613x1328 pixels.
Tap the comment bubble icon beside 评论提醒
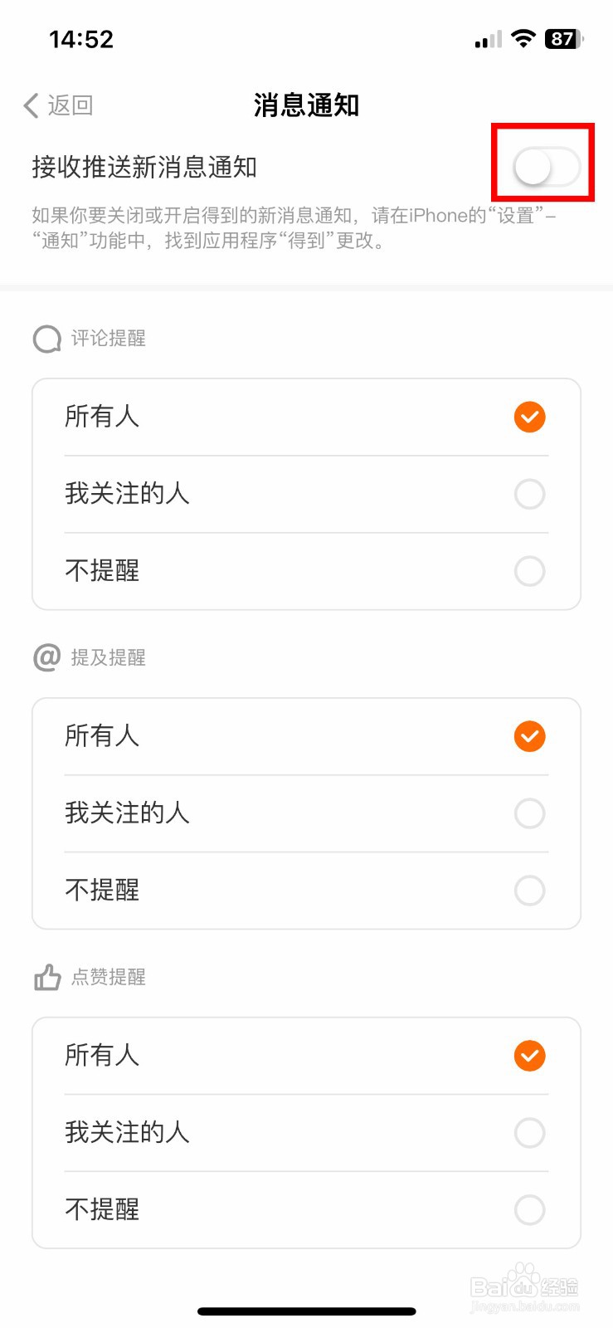pyautogui.click(x=46, y=339)
